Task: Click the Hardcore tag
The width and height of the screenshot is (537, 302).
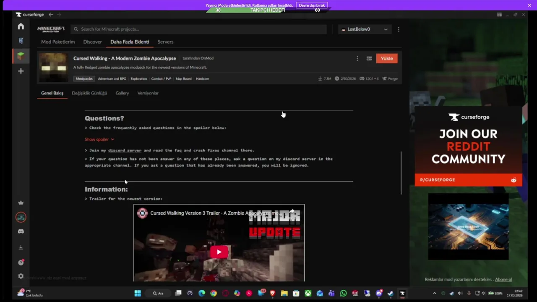Action: coord(202,79)
